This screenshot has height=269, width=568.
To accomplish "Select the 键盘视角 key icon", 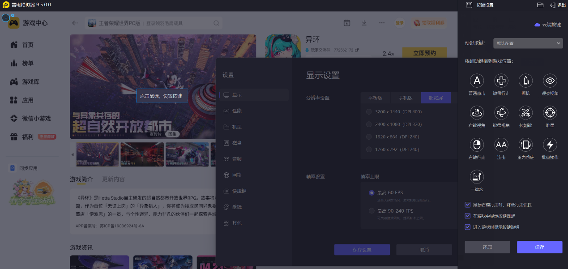I will coord(501,112).
